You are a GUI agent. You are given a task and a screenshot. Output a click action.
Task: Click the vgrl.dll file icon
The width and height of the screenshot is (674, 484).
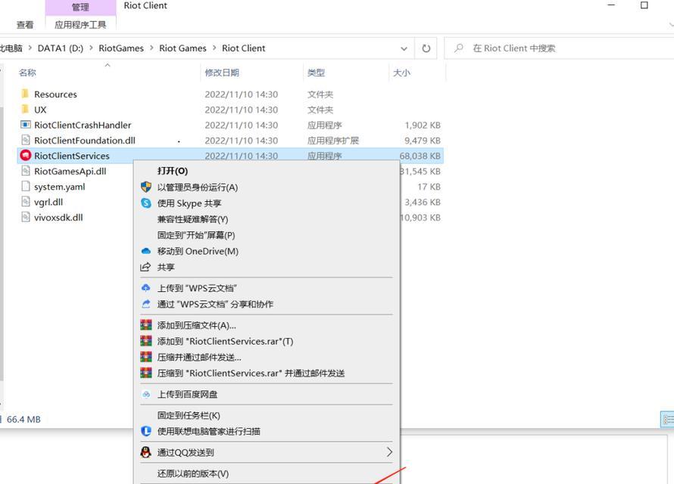[x=25, y=202]
